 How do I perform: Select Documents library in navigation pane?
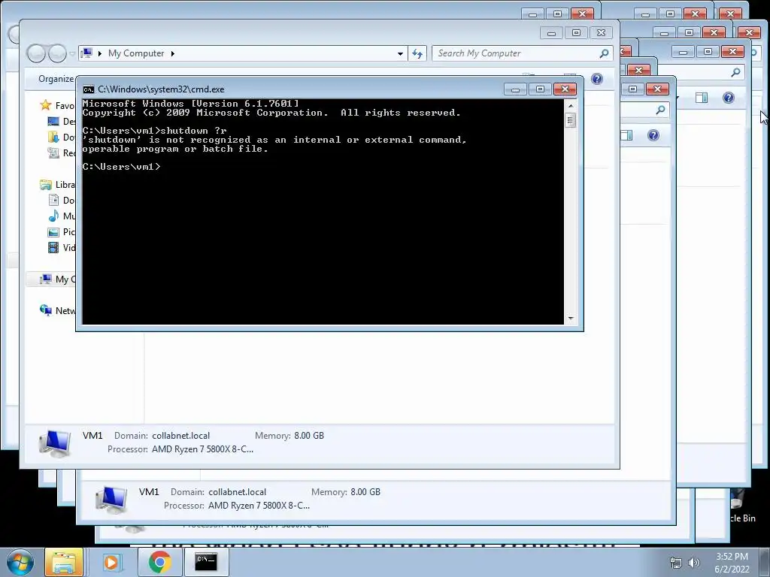coord(62,200)
